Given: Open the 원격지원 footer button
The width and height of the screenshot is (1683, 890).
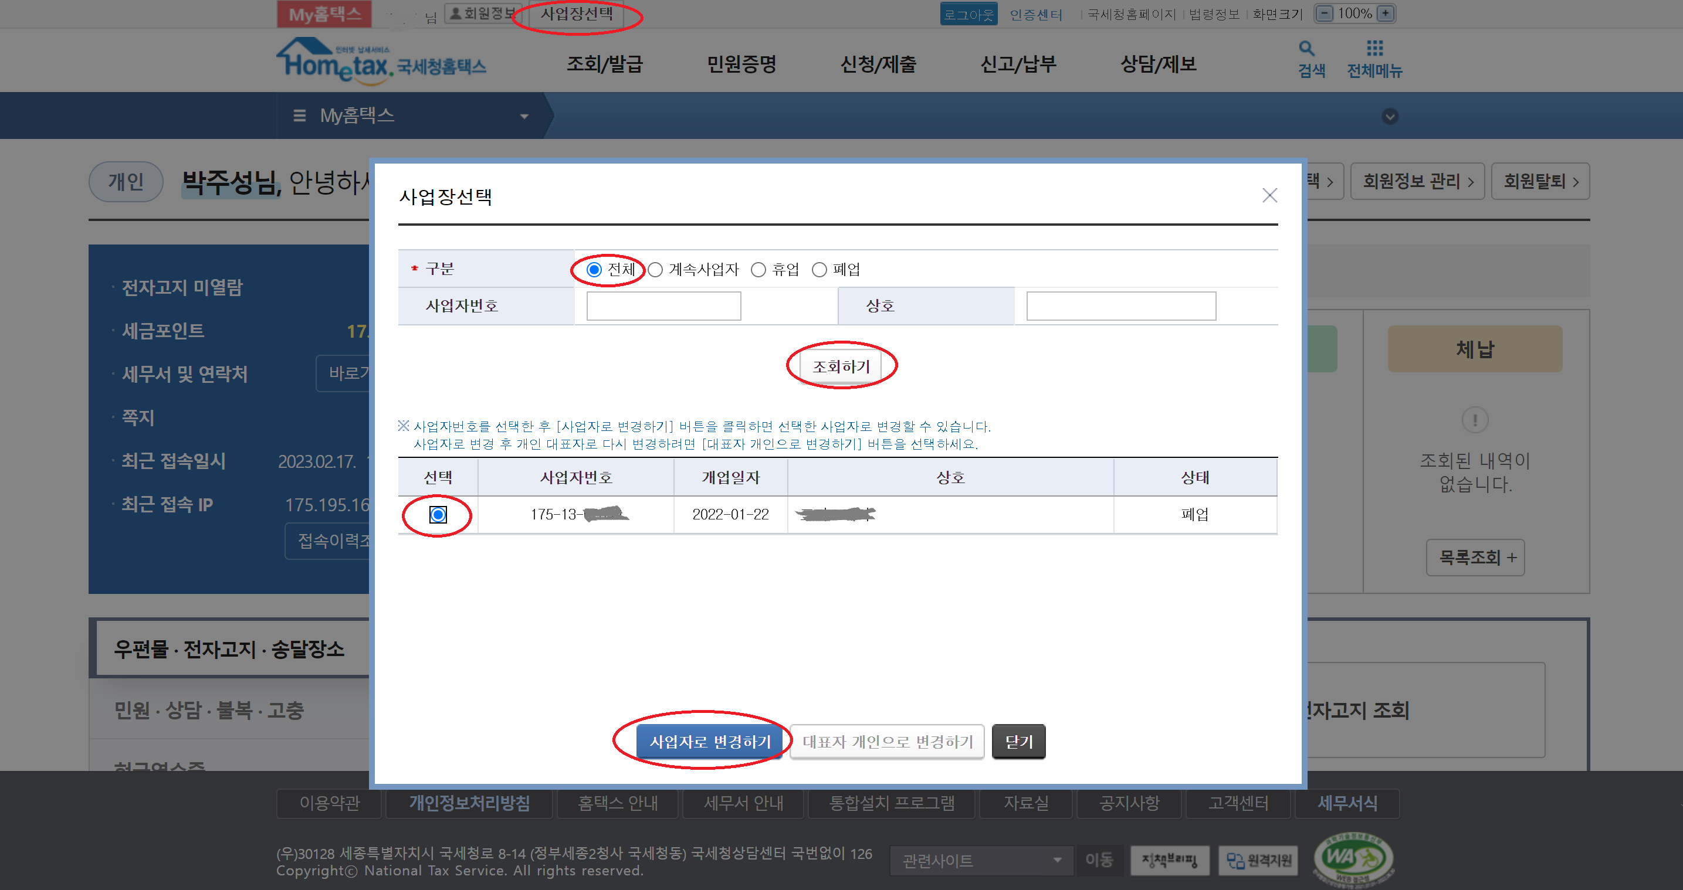Looking at the screenshot, I should point(1259,861).
